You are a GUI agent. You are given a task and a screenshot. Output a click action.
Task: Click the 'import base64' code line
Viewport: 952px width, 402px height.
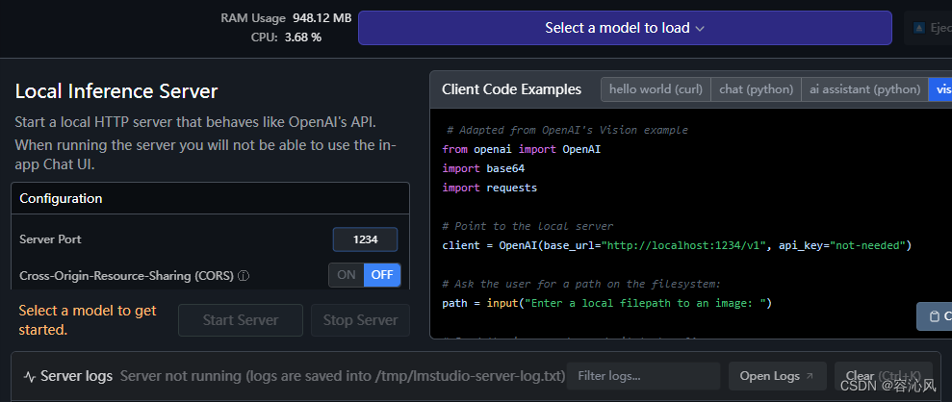pyautogui.click(x=483, y=168)
